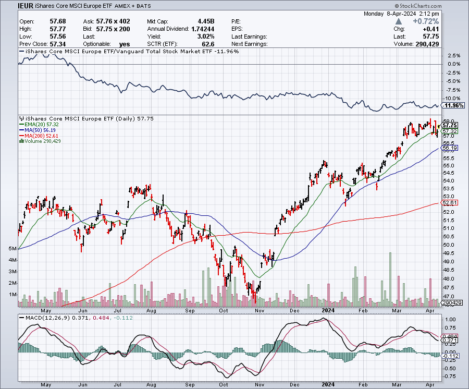Click the green Volume legend bar icon

tap(21, 140)
